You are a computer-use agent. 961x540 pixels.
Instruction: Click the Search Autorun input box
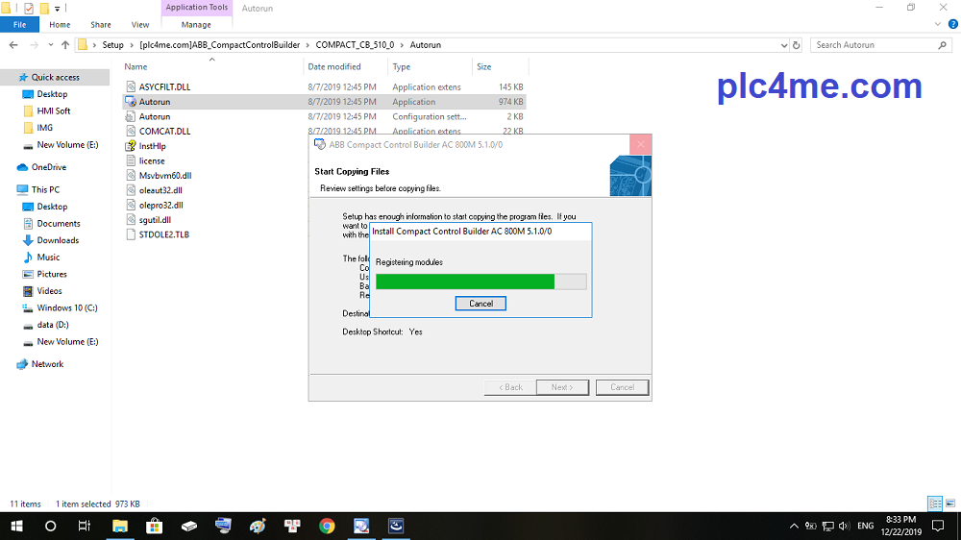pos(873,45)
